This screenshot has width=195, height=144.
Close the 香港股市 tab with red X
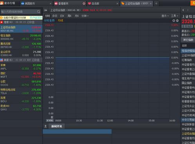[84, 4]
